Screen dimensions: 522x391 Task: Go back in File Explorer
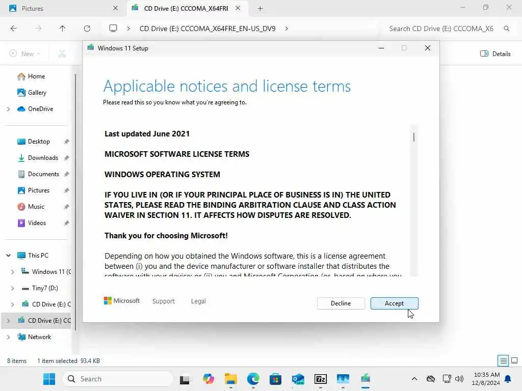pyautogui.click(x=14, y=29)
